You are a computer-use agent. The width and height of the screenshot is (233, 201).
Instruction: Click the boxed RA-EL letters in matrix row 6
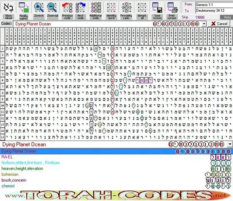point(144,80)
